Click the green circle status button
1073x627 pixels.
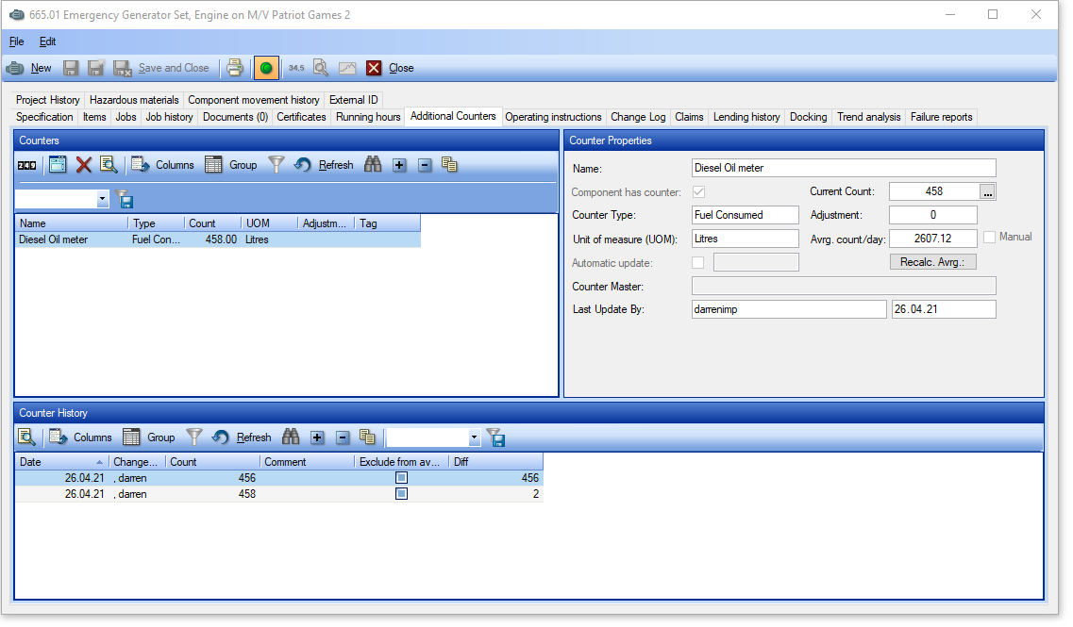click(x=266, y=68)
